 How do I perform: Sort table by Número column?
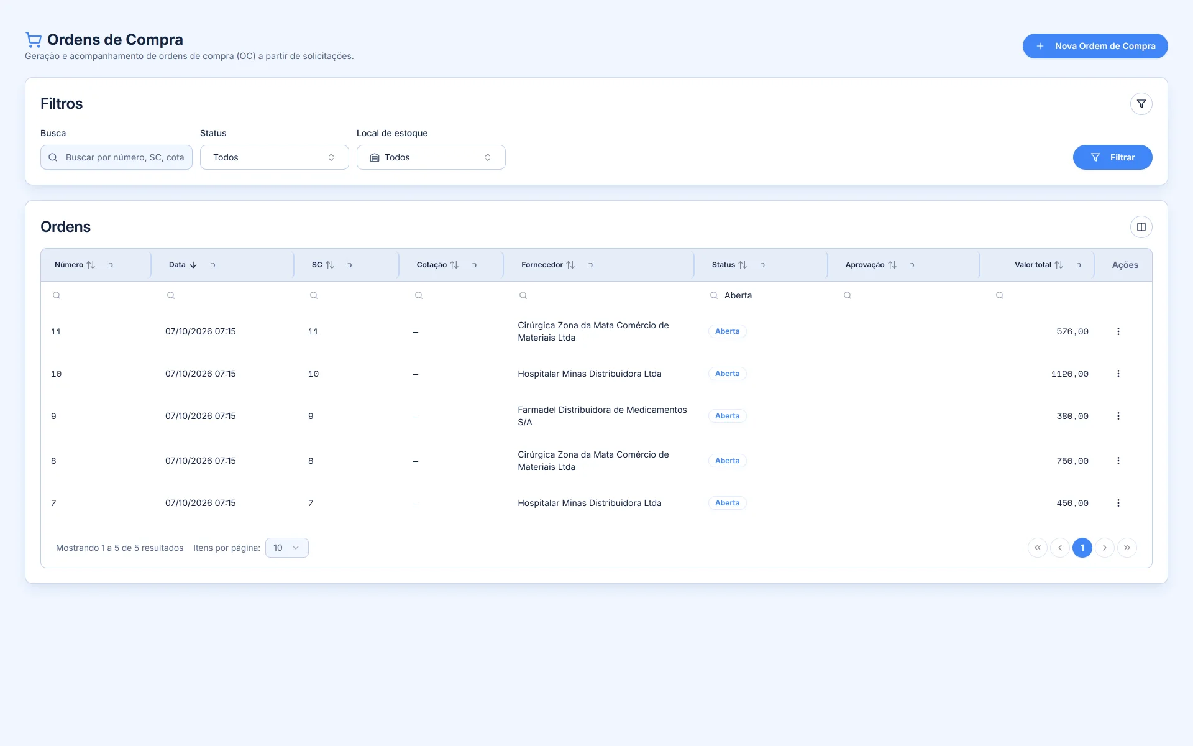point(91,265)
